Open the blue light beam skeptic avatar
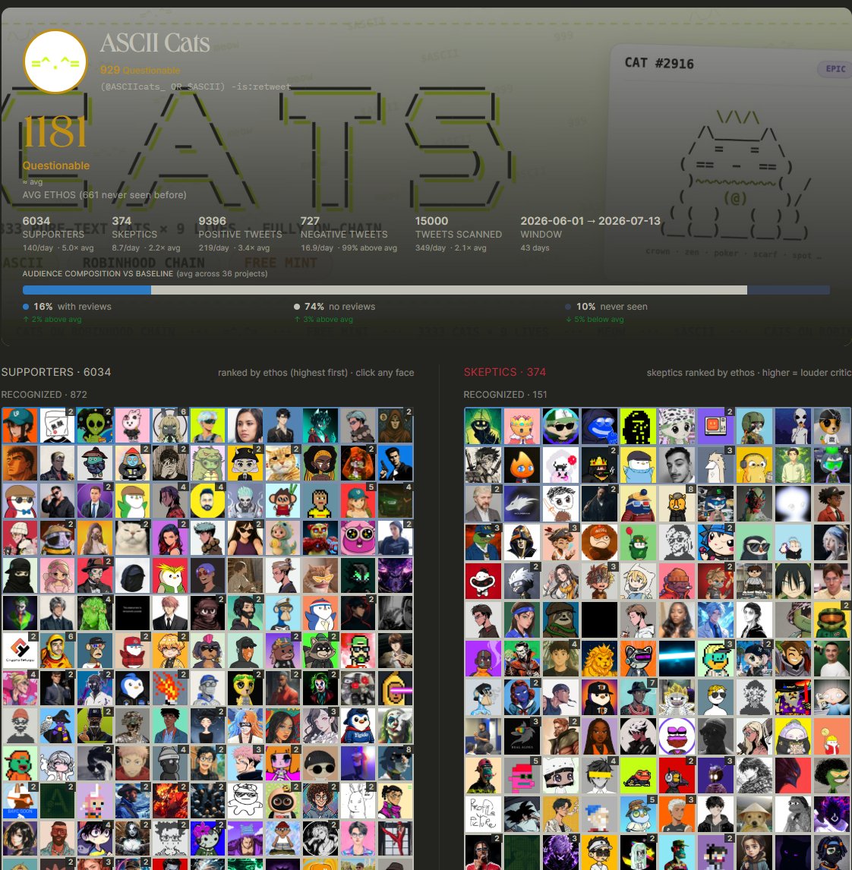This screenshot has width=852, height=870. [x=677, y=659]
